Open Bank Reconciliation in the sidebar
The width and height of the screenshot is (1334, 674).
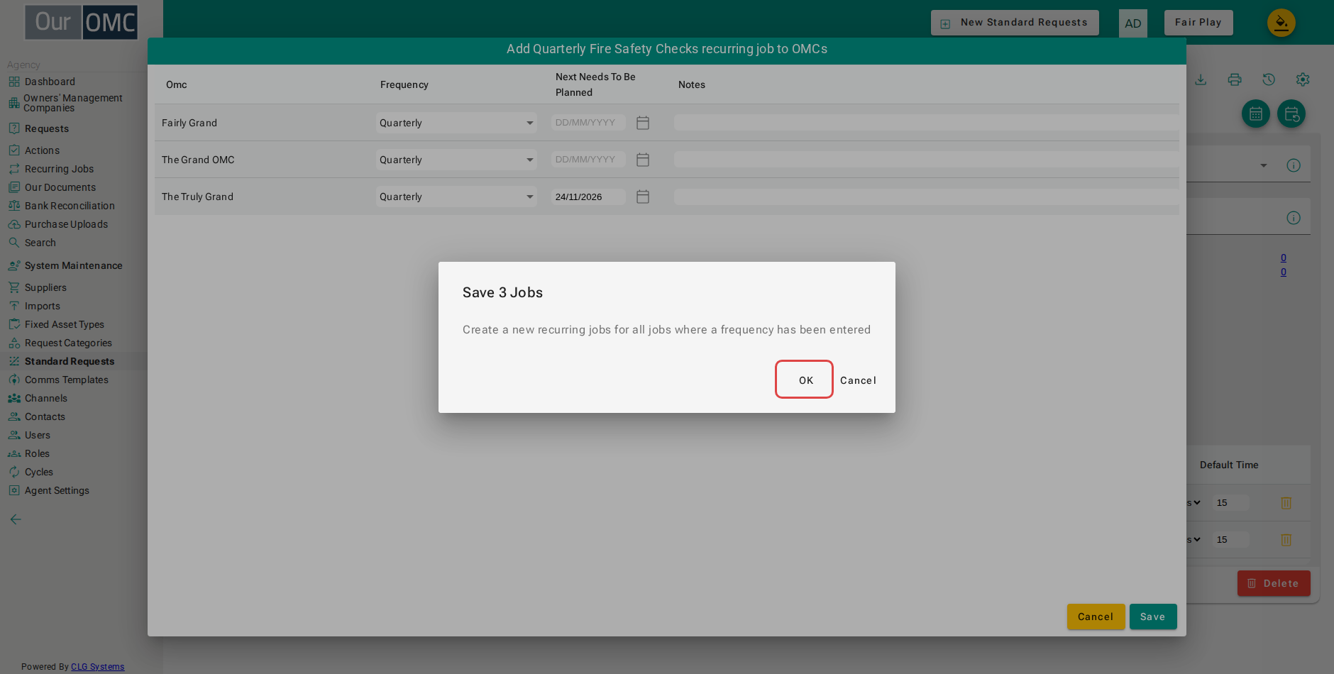click(70, 206)
